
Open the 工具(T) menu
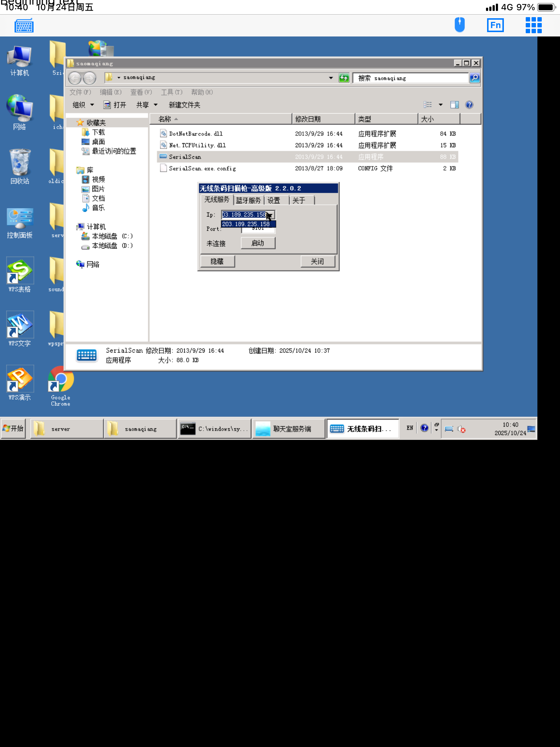click(172, 92)
